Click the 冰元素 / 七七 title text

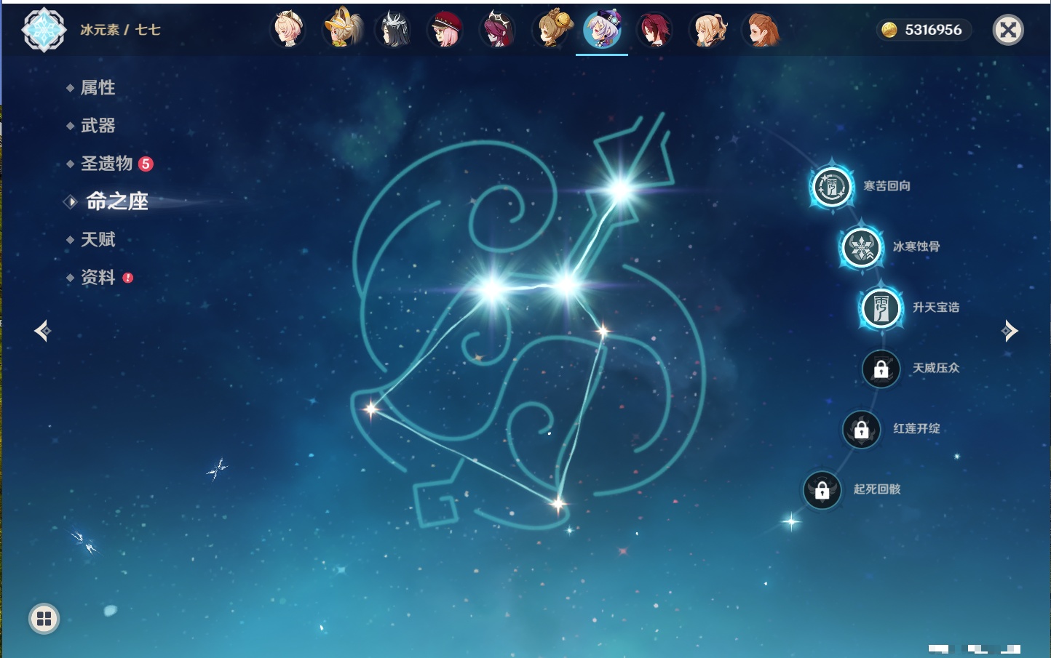click(120, 30)
